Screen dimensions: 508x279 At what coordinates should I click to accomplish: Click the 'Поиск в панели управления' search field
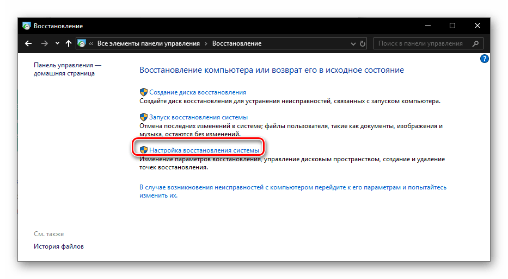click(x=420, y=43)
